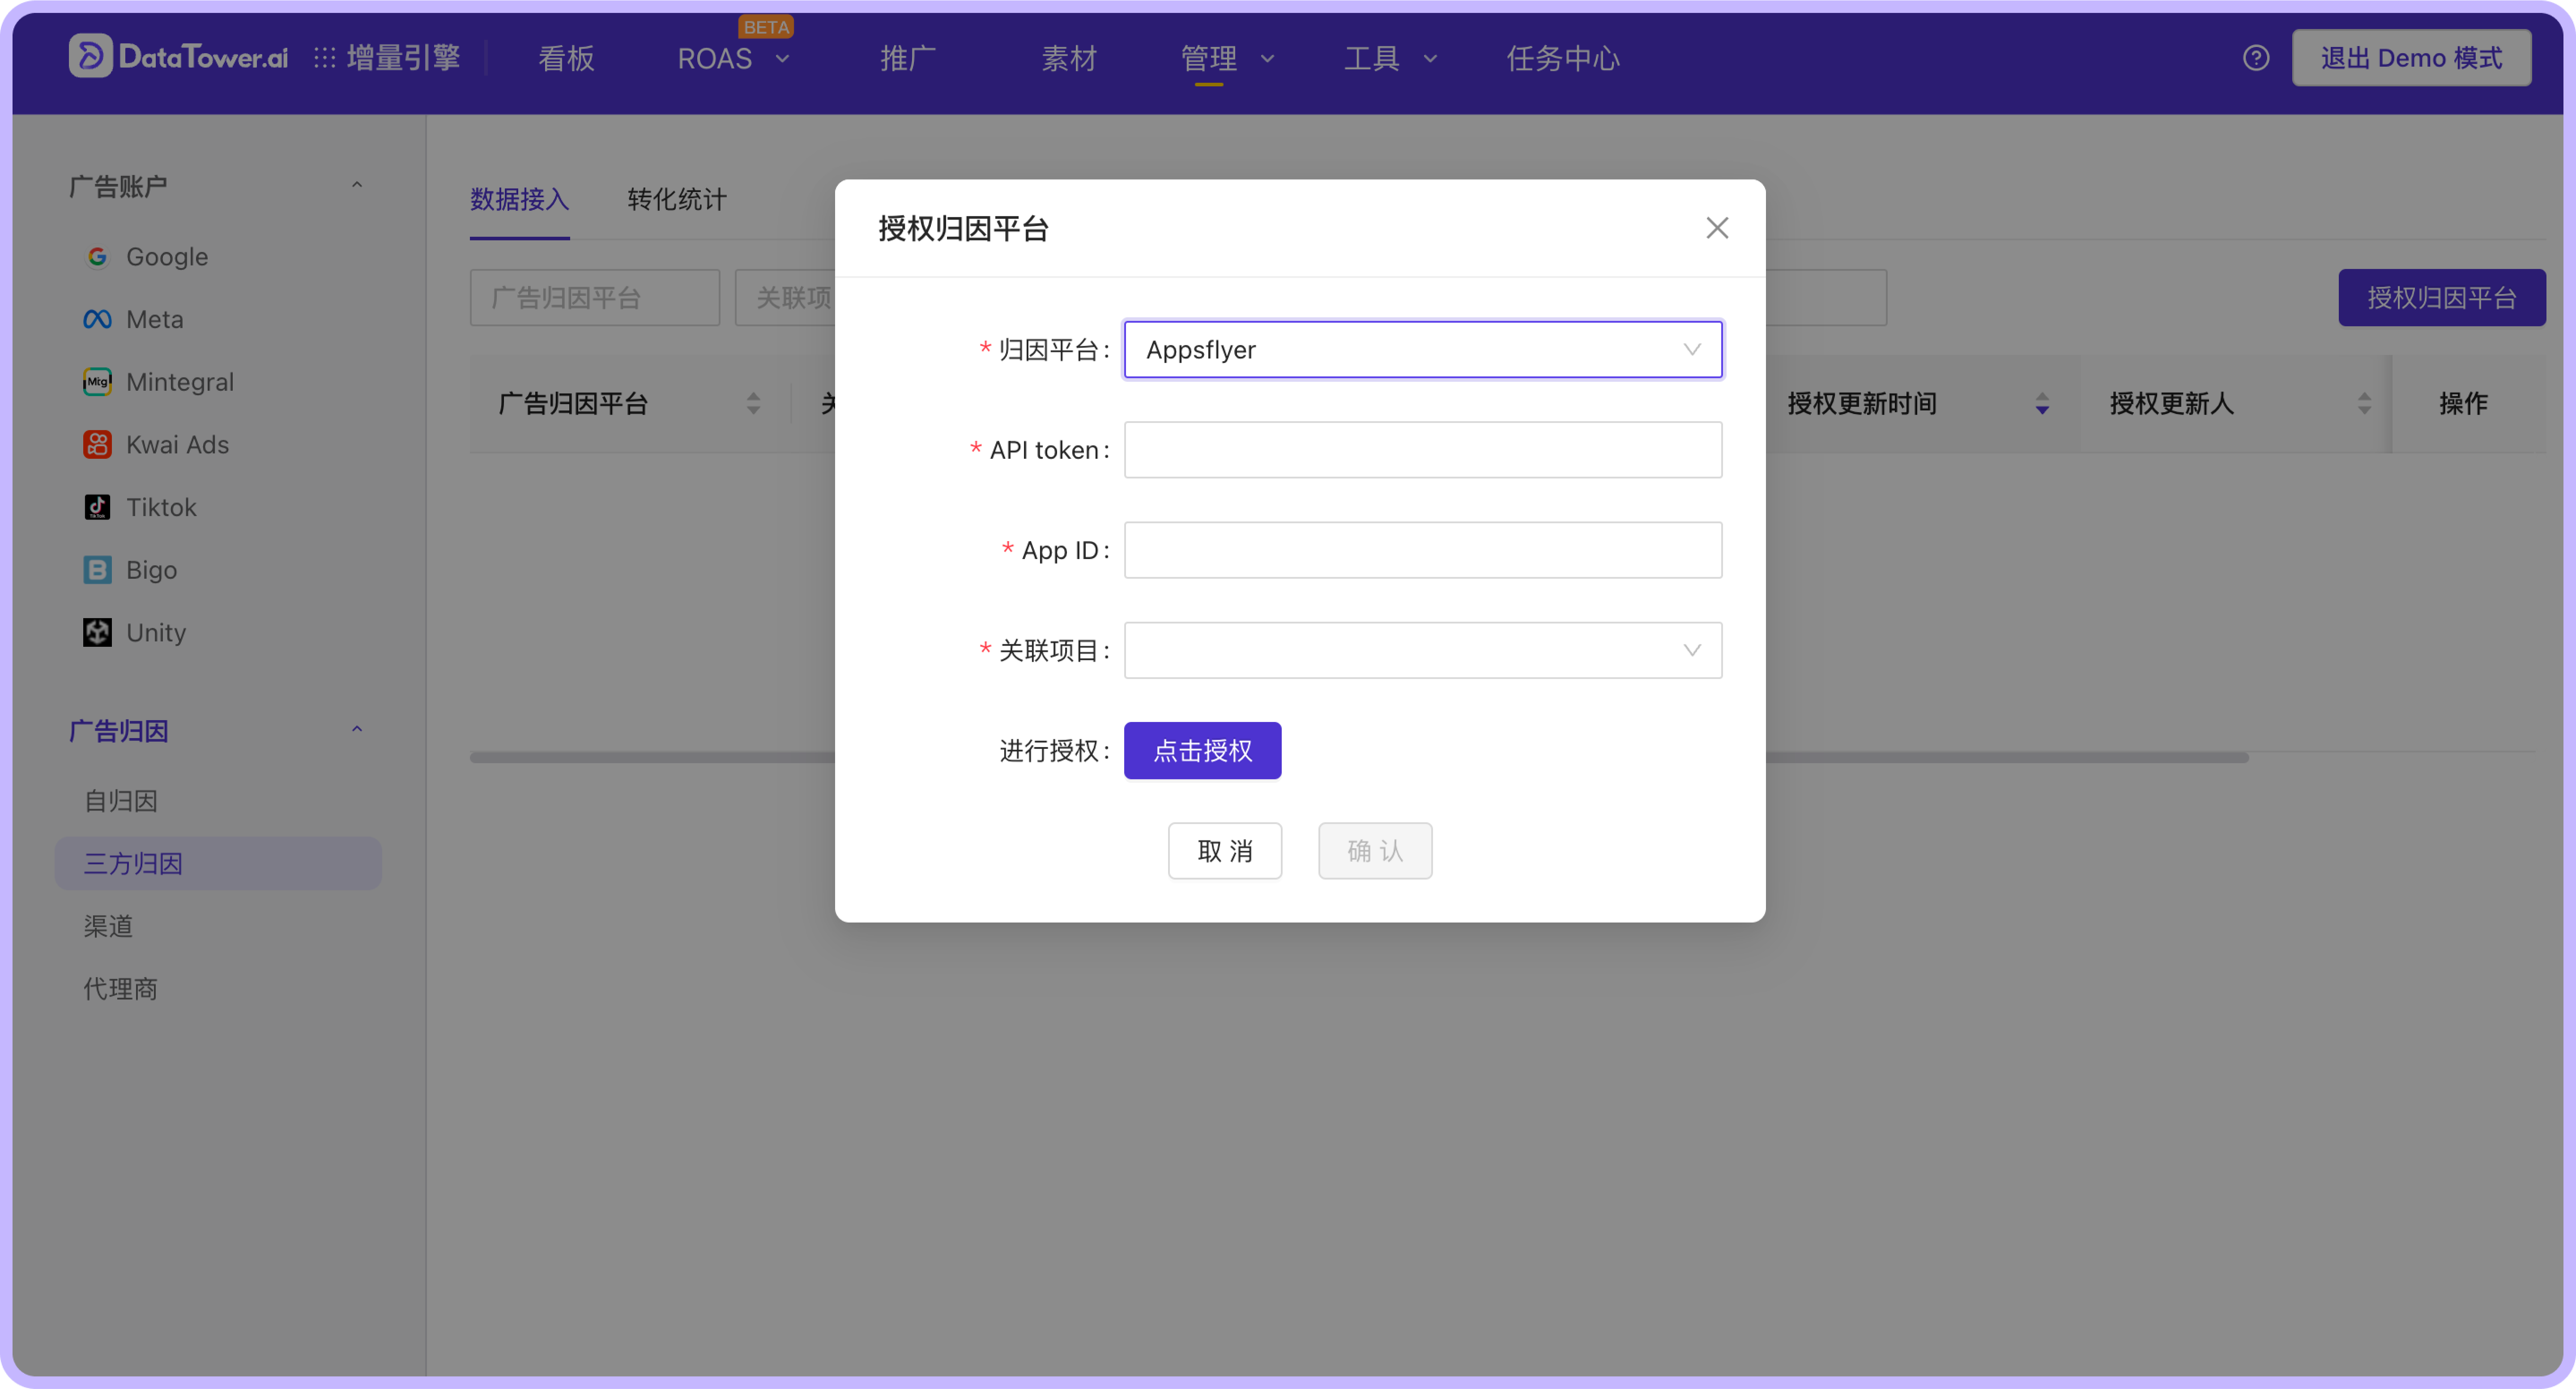Open 推广 in top navigation
The width and height of the screenshot is (2576, 1389).
907,59
